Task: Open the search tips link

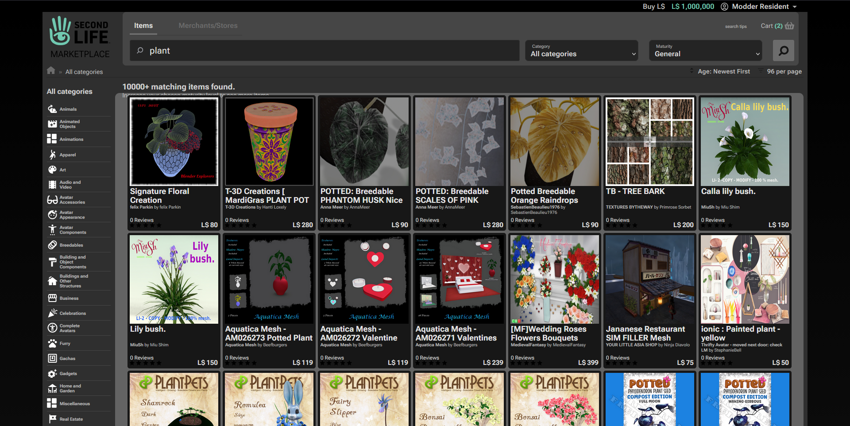Action: [x=735, y=27]
